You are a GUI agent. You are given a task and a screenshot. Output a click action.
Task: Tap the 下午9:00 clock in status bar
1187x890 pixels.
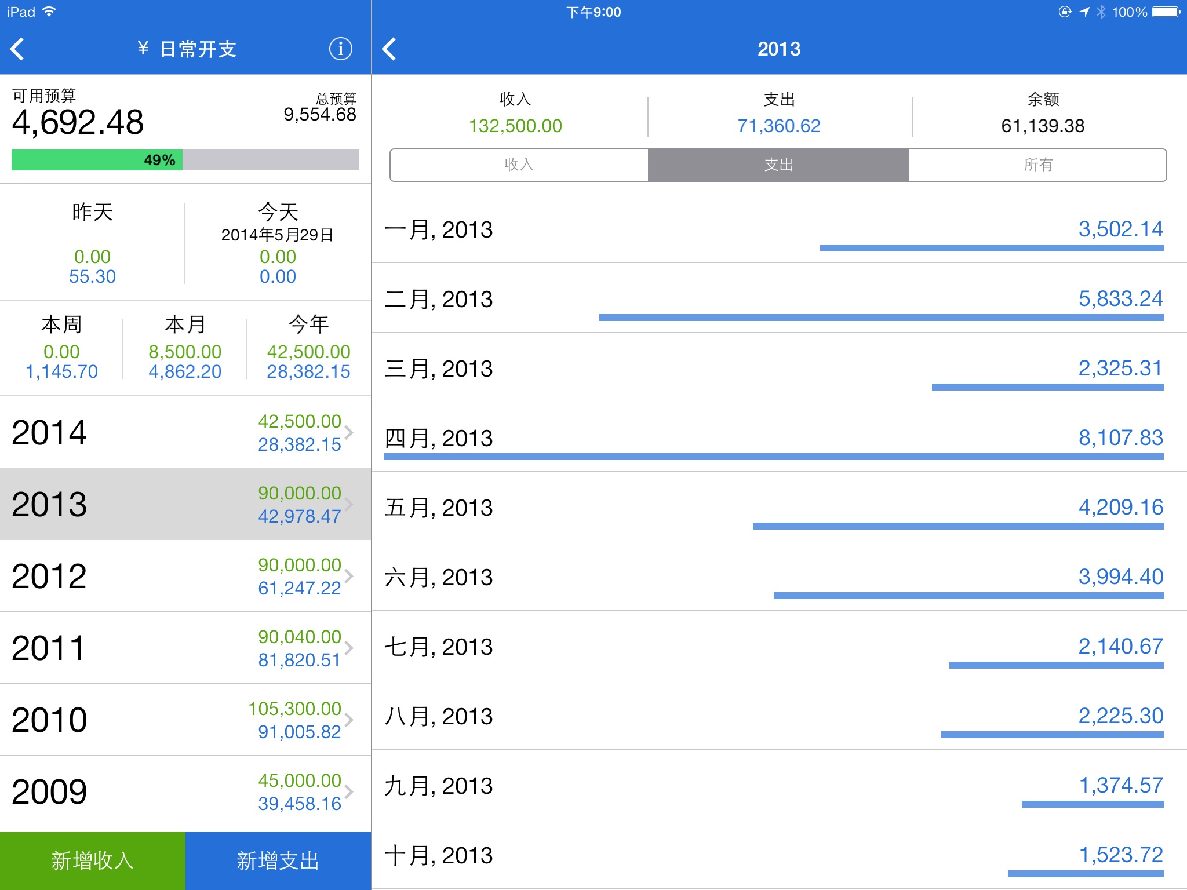coord(593,12)
